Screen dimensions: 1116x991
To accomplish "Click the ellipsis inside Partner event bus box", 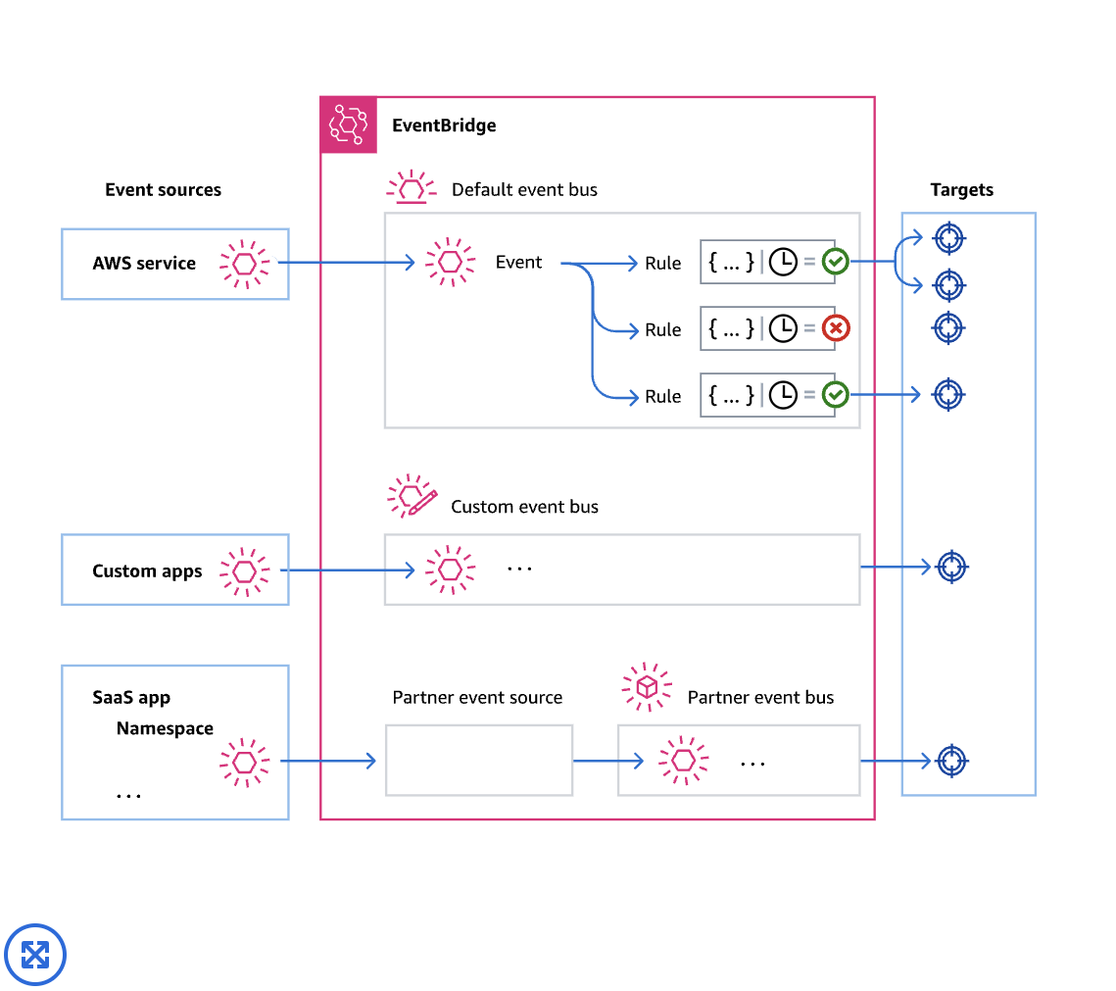I will pyautogui.click(x=752, y=764).
